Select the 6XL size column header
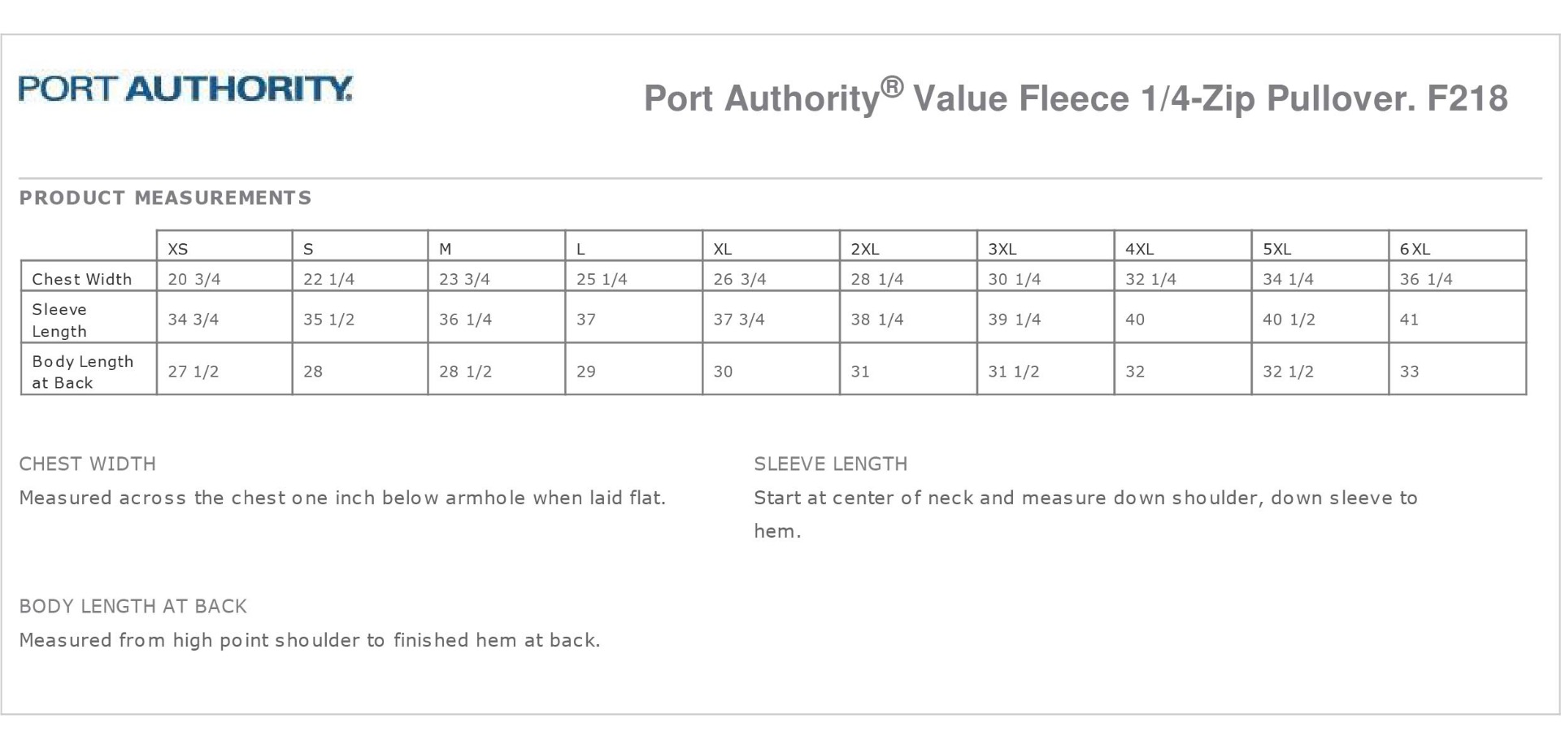 click(x=1415, y=249)
